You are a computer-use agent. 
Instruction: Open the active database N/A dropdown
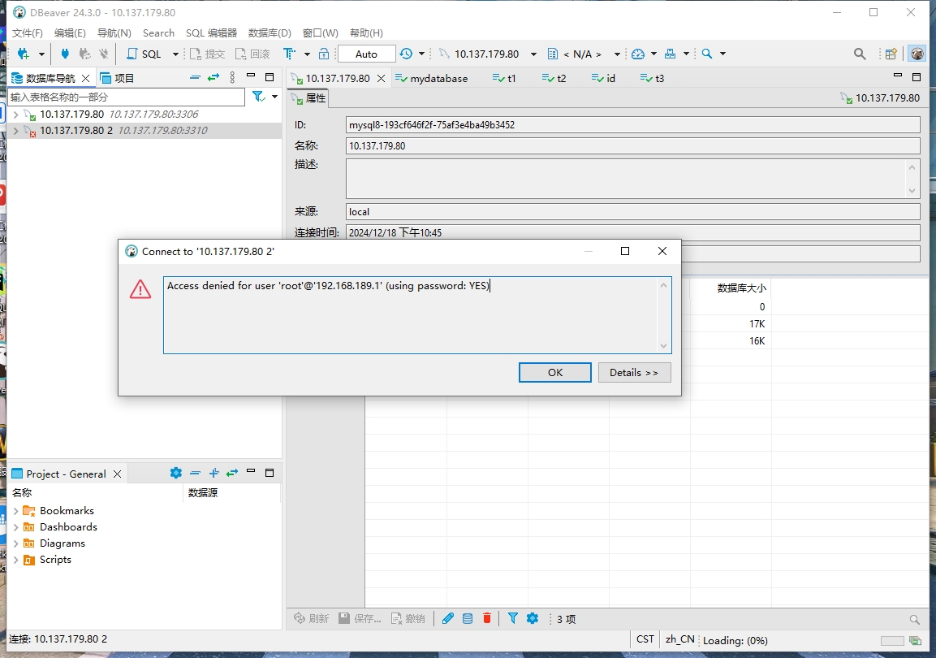point(581,54)
